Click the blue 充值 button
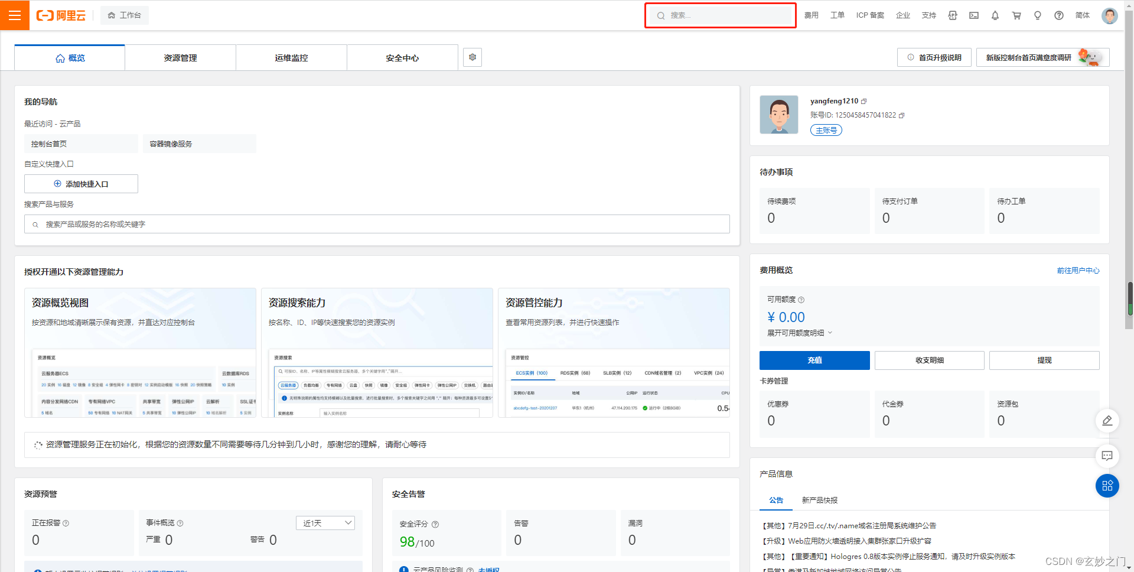Viewport: 1134px width, 572px height. pyautogui.click(x=814, y=360)
